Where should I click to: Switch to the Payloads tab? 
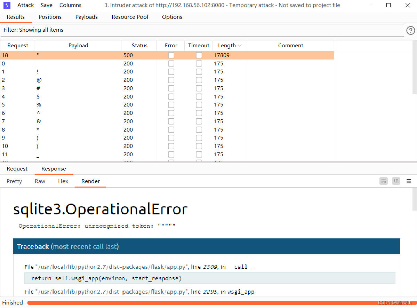coord(87,17)
